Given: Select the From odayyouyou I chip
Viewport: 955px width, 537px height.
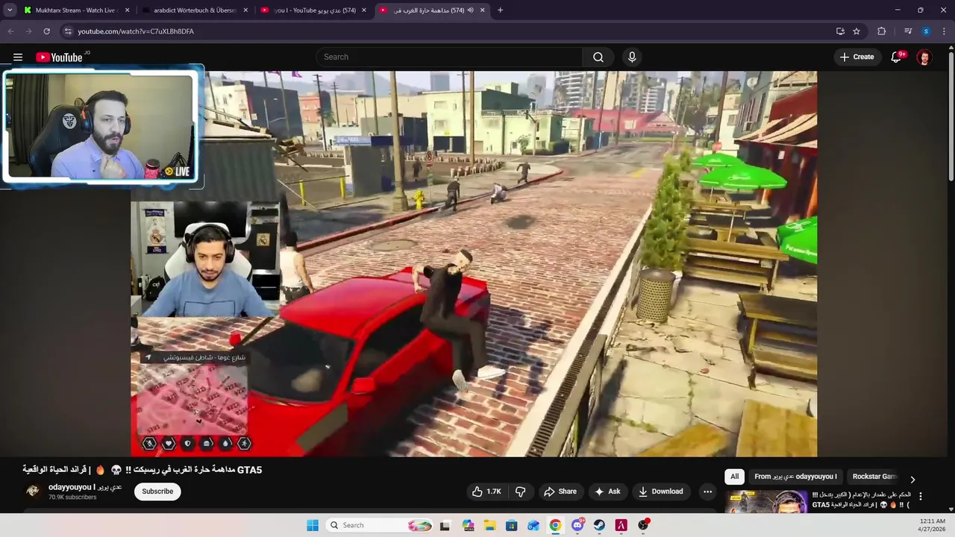Looking at the screenshot, I should point(795,477).
